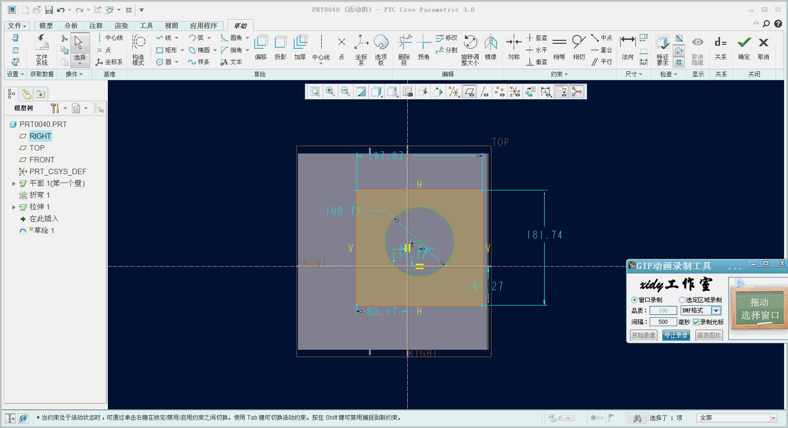Click the 间隔 milliseconds input field

(x=663, y=322)
